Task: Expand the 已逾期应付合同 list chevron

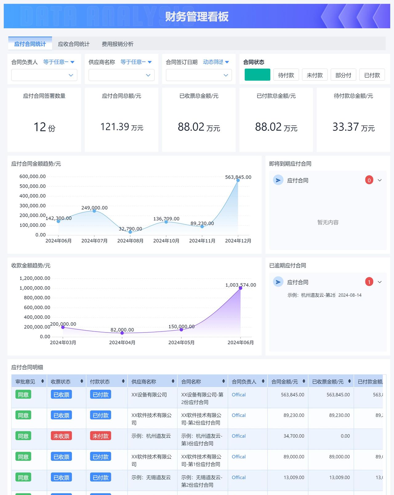Action: pos(380,282)
